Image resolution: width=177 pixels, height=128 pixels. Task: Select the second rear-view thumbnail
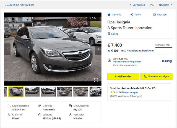point(80,92)
